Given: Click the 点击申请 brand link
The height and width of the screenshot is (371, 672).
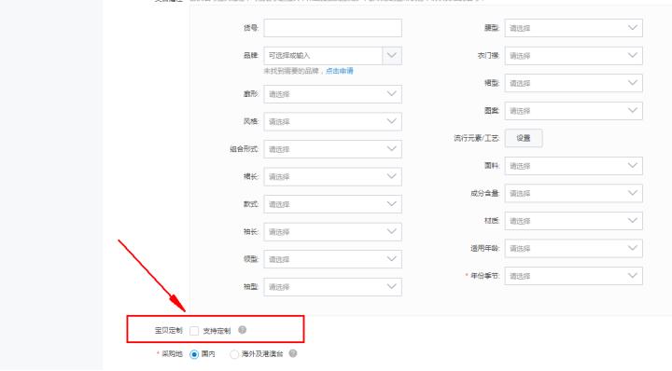Looking at the screenshot, I should point(340,71).
